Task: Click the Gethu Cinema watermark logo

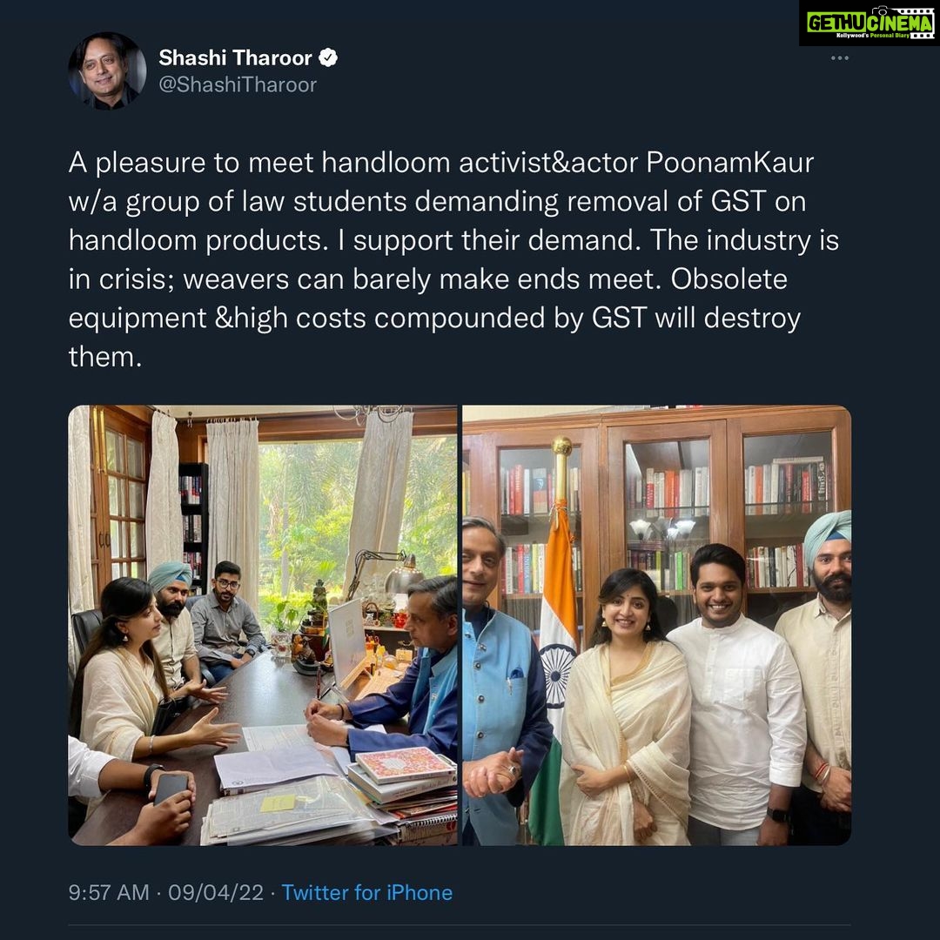Action: point(869,23)
